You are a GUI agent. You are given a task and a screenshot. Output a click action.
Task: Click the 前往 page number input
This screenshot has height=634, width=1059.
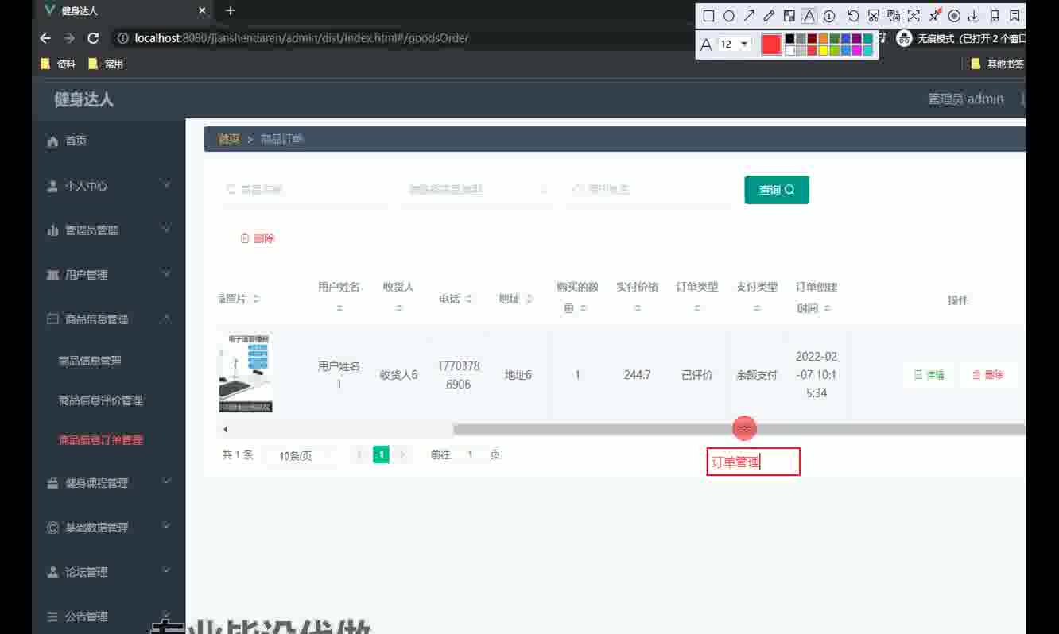(471, 455)
